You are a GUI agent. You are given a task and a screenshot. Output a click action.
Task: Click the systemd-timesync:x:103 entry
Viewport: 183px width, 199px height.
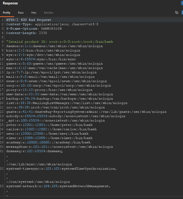click(62, 169)
